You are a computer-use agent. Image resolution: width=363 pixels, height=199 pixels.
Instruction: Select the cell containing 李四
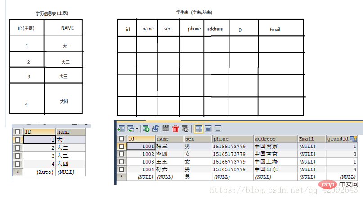pyautogui.click(x=170, y=154)
